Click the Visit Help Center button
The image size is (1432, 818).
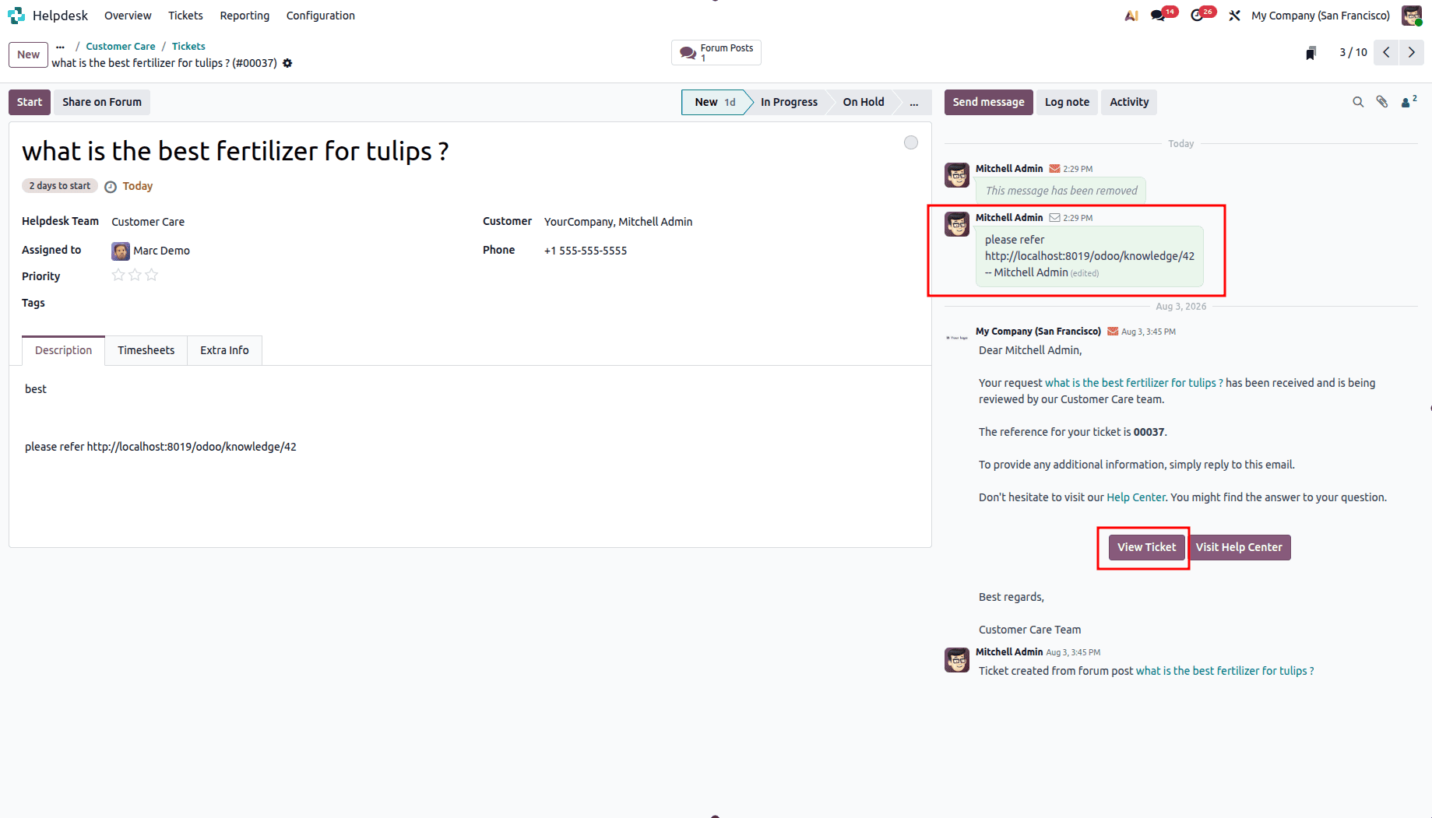1239,547
